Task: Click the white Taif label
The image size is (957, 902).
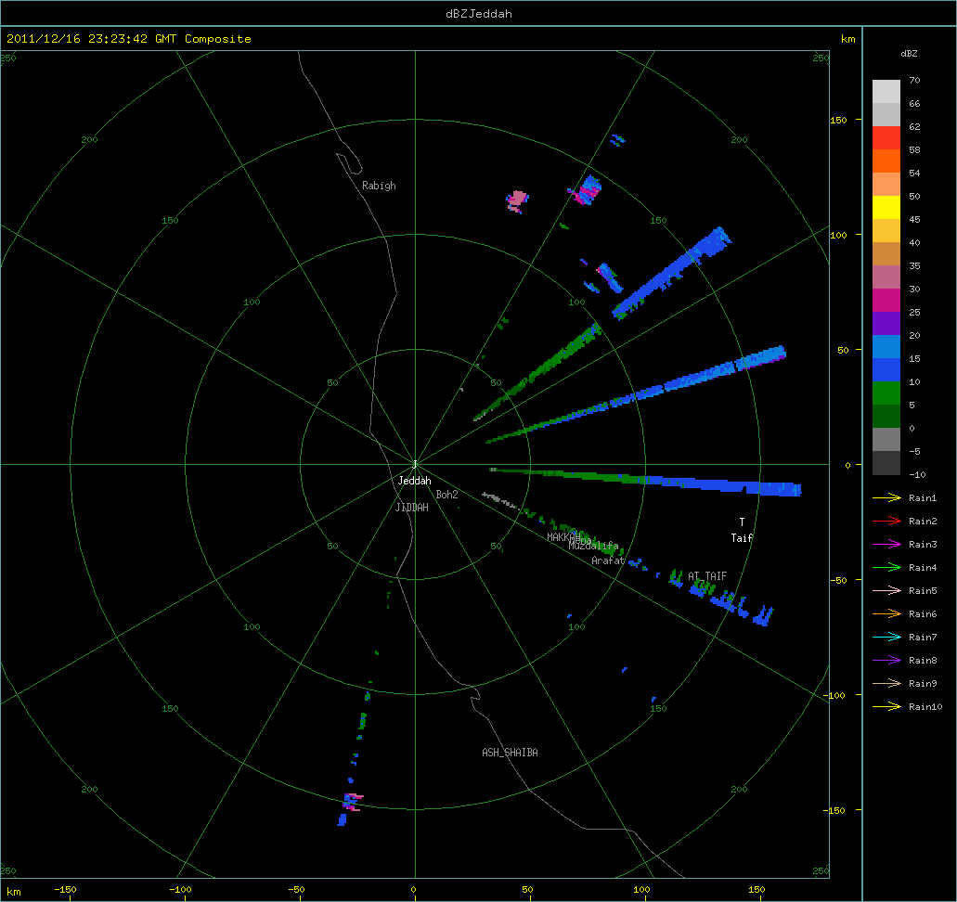Action: [743, 537]
